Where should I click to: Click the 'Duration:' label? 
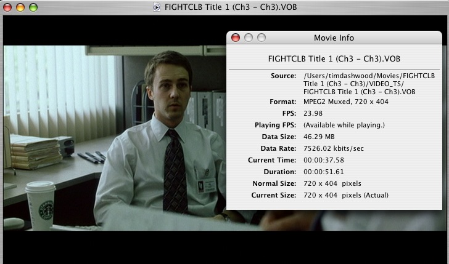click(280, 172)
